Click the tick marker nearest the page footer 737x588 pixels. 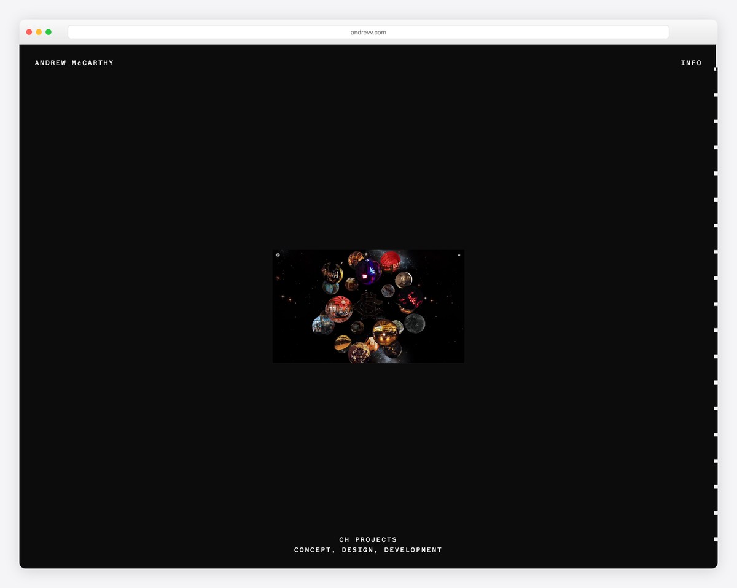(716, 536)
